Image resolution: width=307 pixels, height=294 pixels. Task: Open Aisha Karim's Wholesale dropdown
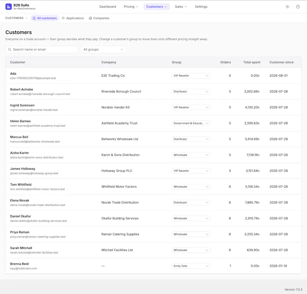click(x=191, y=155)
